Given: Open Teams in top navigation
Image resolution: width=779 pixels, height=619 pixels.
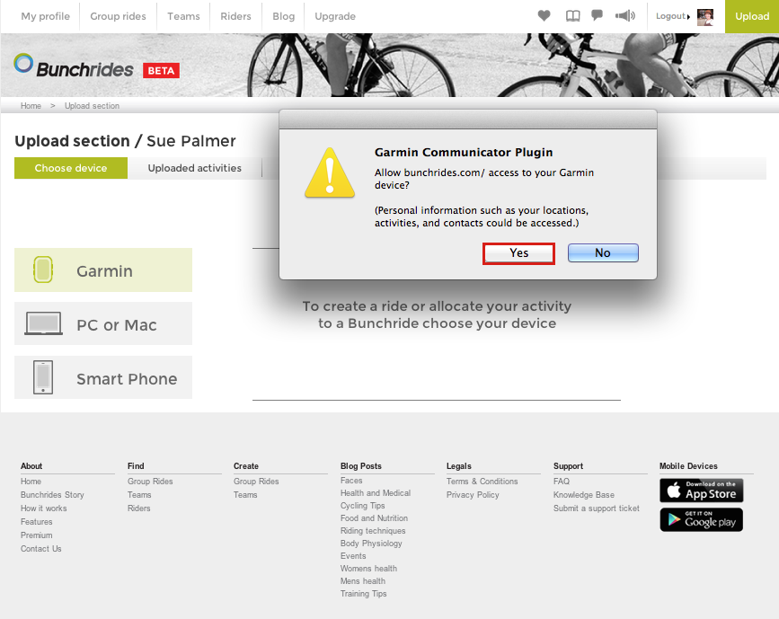Looking at the screenshot, I should coord(183,16).
